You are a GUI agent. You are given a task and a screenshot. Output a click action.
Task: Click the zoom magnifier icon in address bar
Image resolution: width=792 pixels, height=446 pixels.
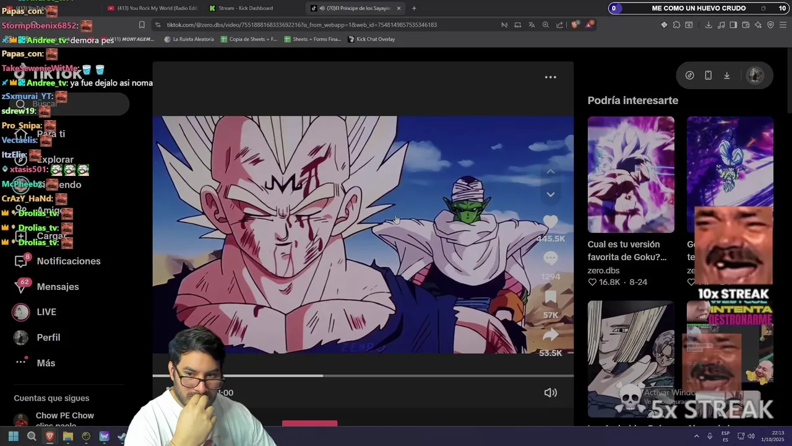[545, 25]
